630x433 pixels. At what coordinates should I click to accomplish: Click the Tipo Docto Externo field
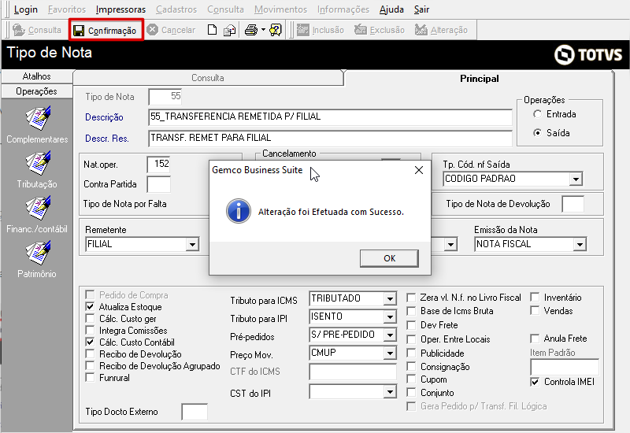195,412
